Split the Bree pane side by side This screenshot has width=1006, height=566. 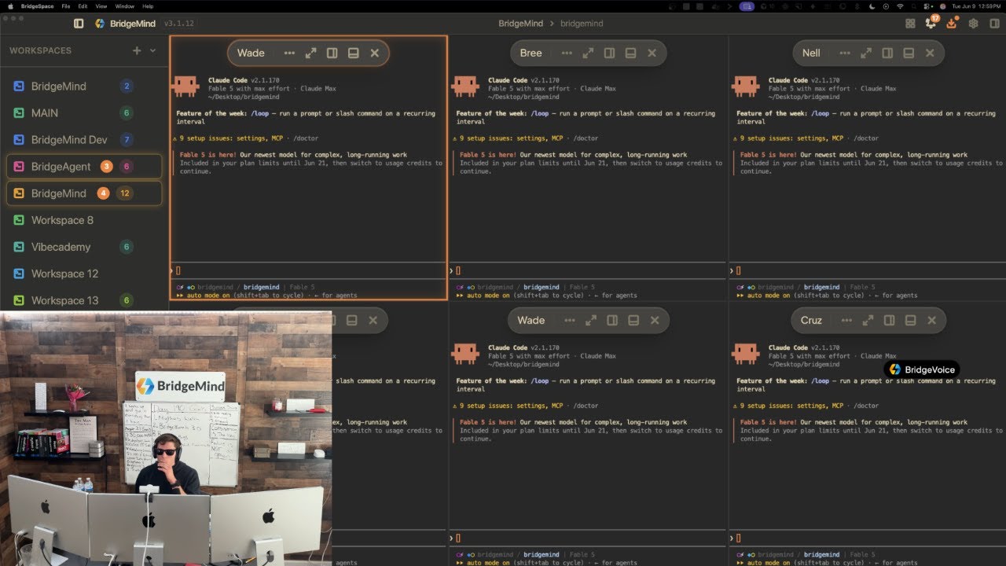pos(609,53)
